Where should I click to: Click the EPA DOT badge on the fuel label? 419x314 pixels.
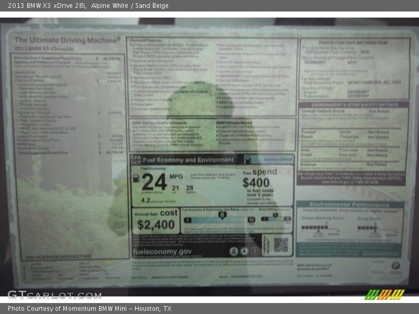[x=136, y=160]
